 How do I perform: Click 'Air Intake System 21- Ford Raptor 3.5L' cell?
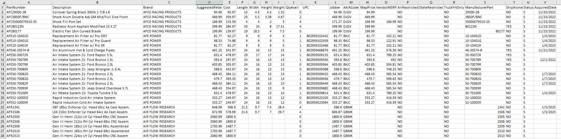pos(97,55)
